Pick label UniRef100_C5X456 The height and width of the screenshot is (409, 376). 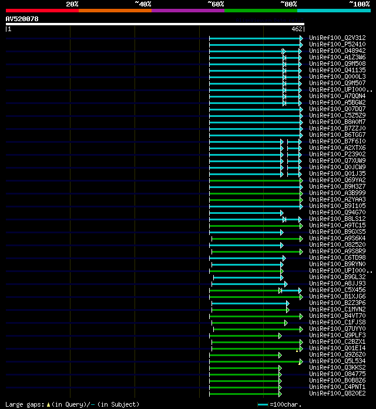tap(337, 290)
